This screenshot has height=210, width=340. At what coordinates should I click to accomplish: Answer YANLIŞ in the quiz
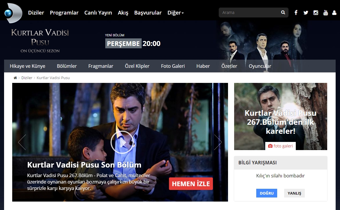click(x=294, y=193)
